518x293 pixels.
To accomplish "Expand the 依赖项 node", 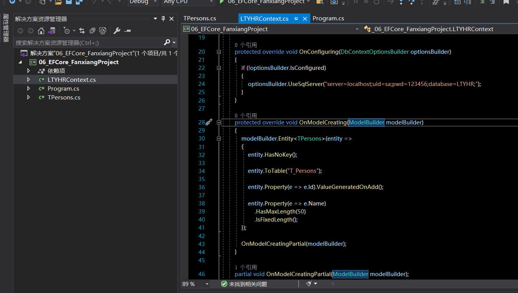I will tap(28, 71).
